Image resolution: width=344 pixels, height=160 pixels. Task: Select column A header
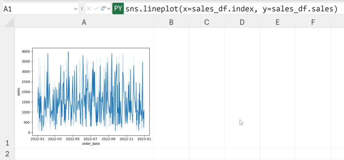tap(84, 23)
